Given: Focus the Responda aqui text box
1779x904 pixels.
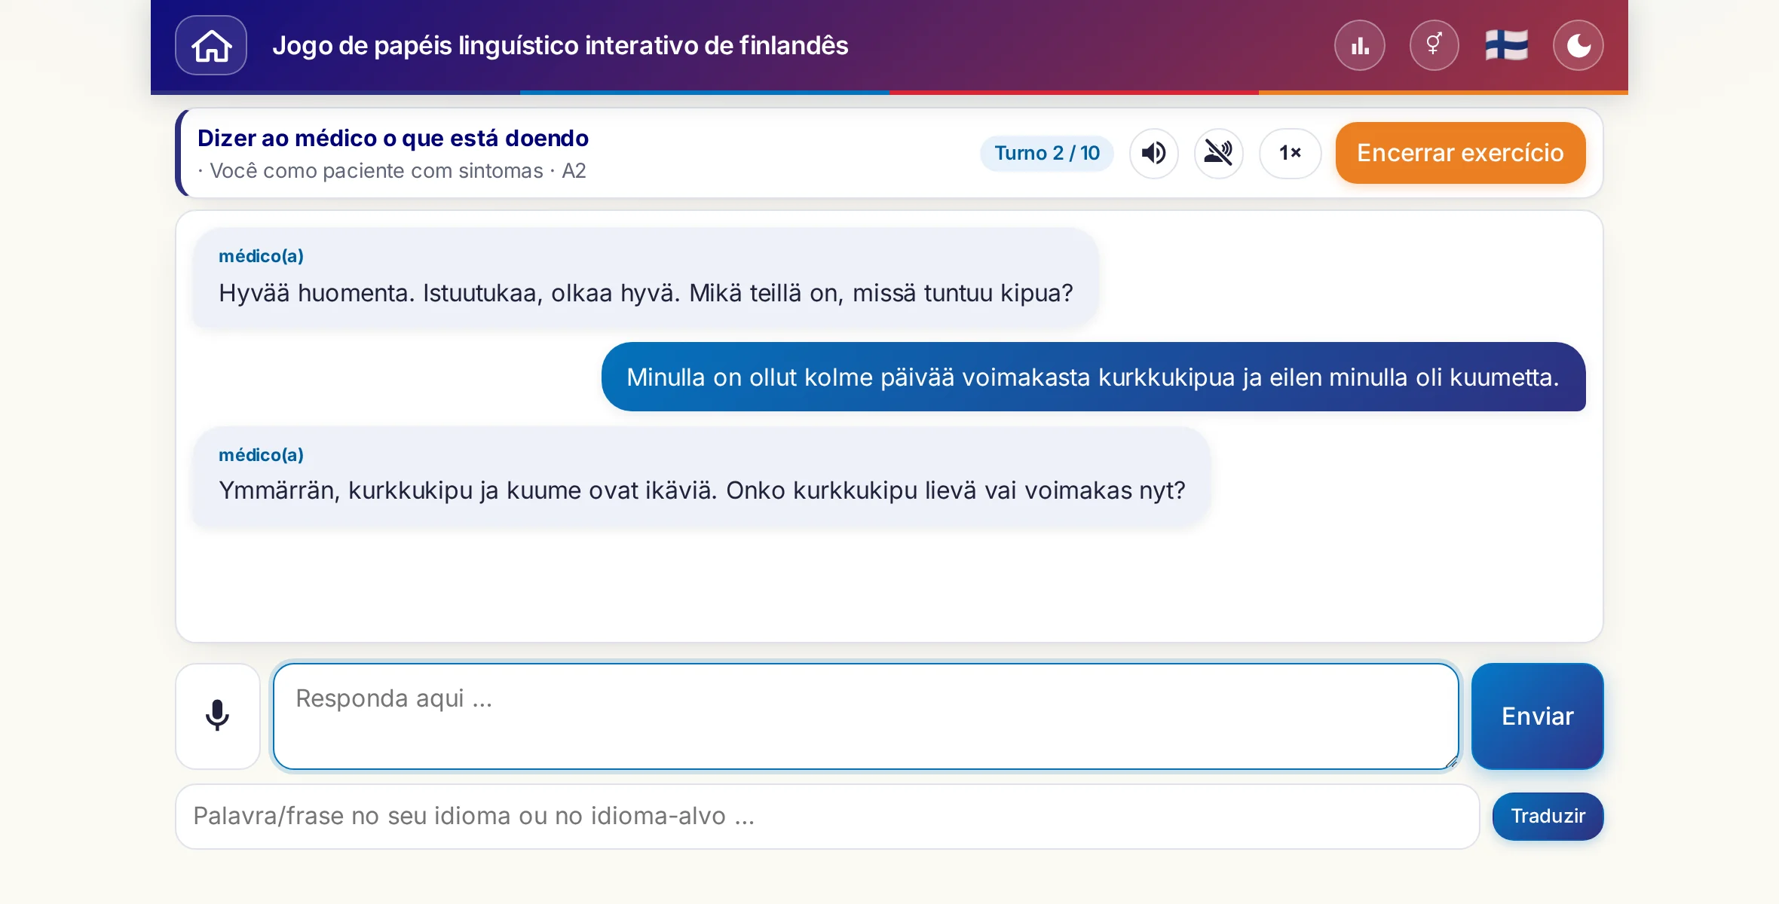Looking at the screenshot, I should point(866,716).
